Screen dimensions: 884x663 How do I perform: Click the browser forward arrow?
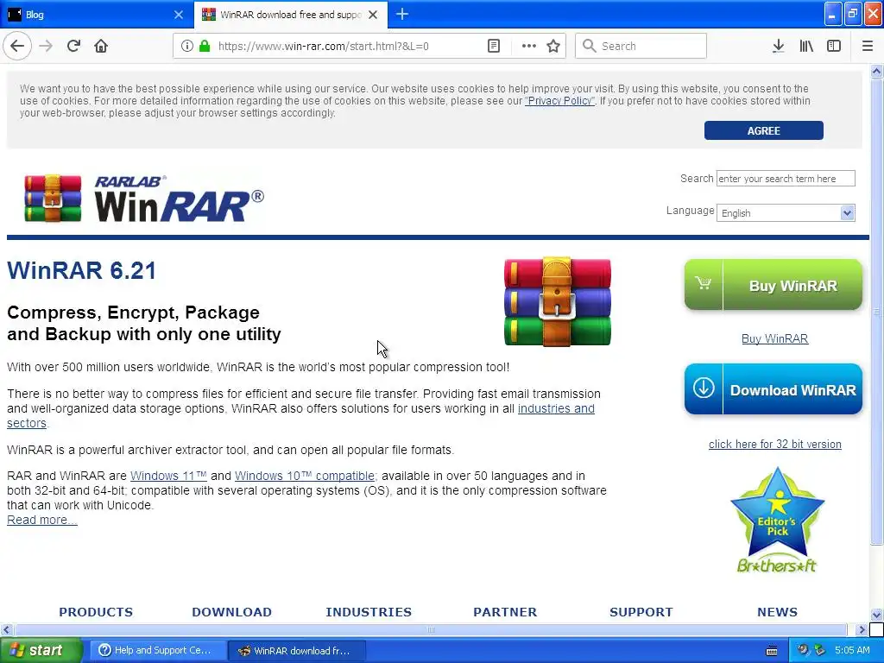46,46
